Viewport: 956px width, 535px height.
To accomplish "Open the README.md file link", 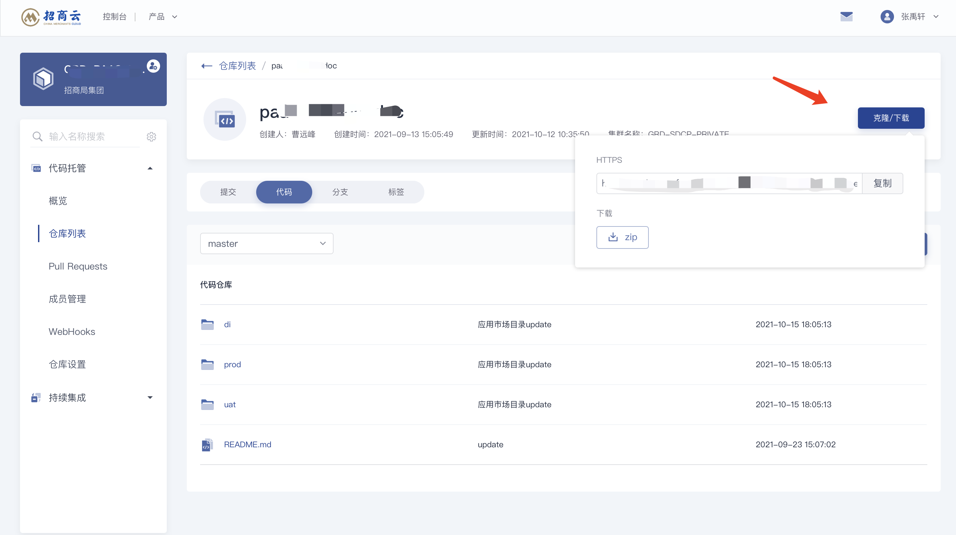I will pos(248,445).
